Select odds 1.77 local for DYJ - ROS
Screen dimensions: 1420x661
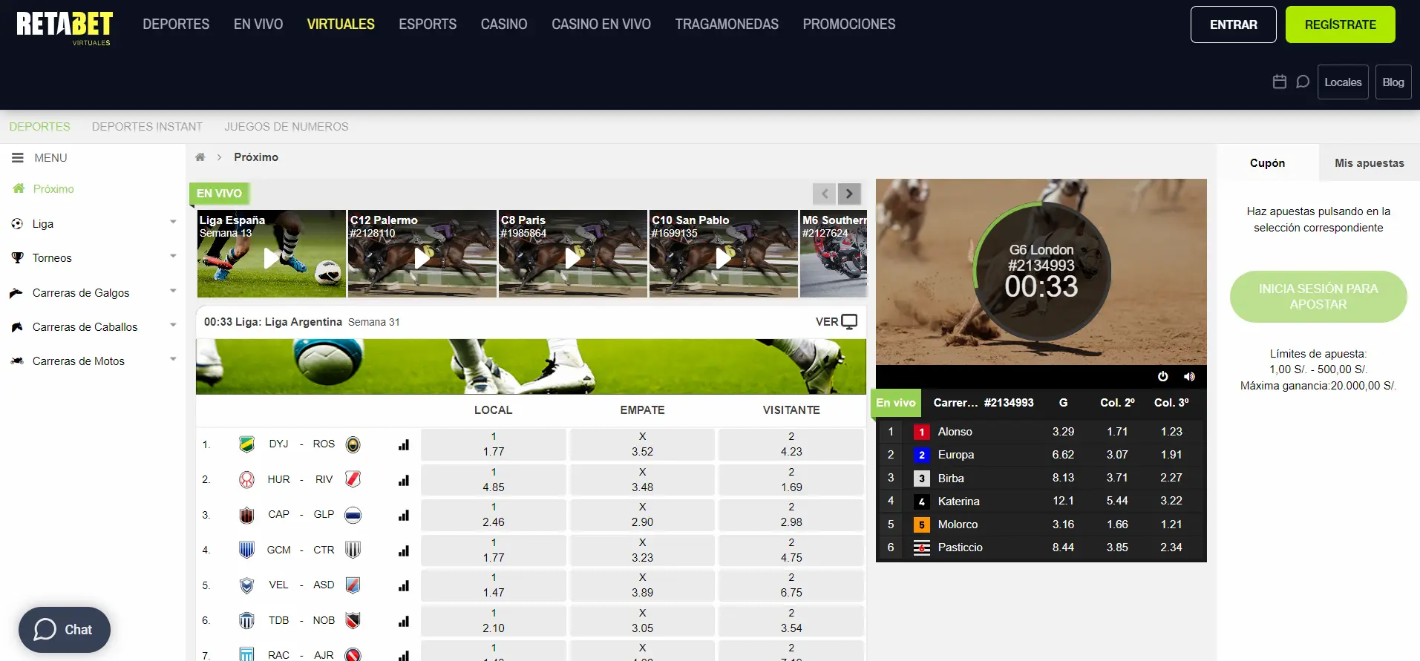tap(493, 444)
